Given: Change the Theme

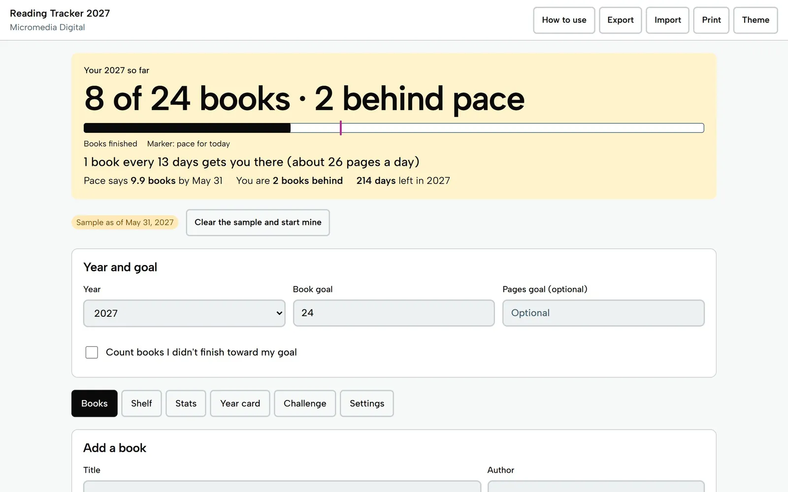Looking at the screenshot, I should [755, 20].
